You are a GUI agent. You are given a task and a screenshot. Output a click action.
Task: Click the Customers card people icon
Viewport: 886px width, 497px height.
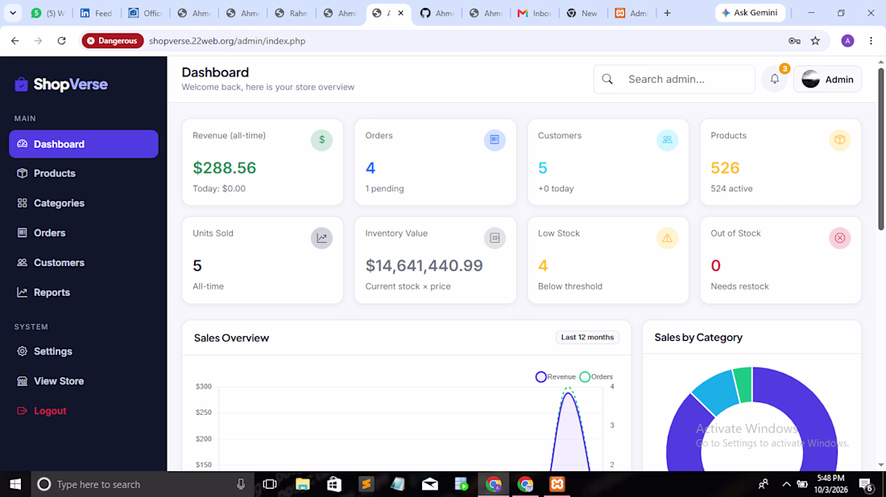668,140
